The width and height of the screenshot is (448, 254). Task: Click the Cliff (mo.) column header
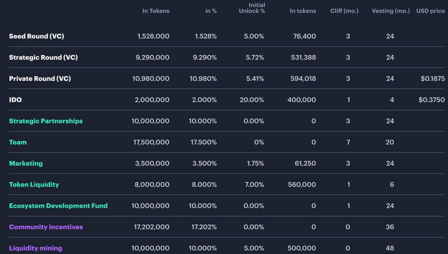344,11
